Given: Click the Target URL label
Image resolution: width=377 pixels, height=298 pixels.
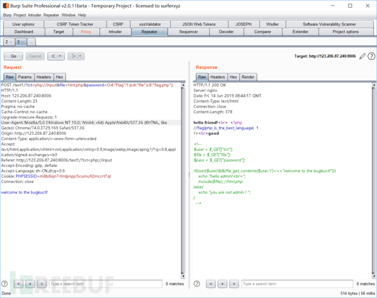Looking at the screenshot, I should (325, 56).
